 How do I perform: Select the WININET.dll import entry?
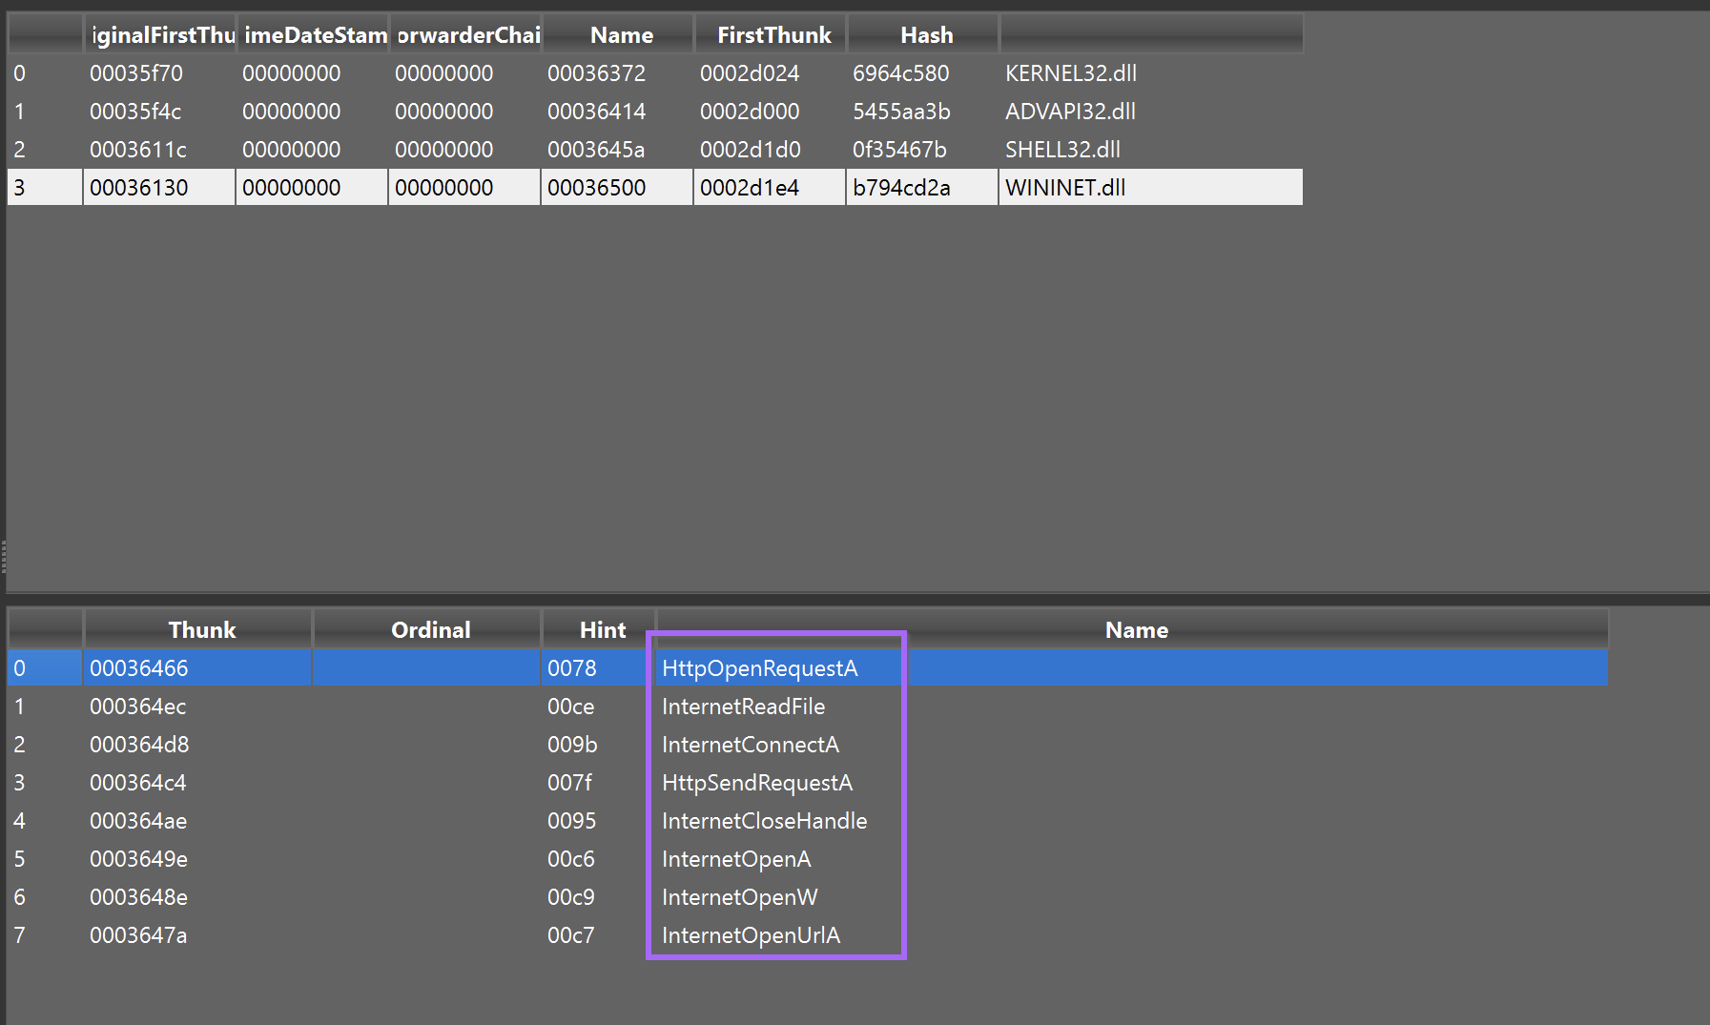tap(1061, 187)
